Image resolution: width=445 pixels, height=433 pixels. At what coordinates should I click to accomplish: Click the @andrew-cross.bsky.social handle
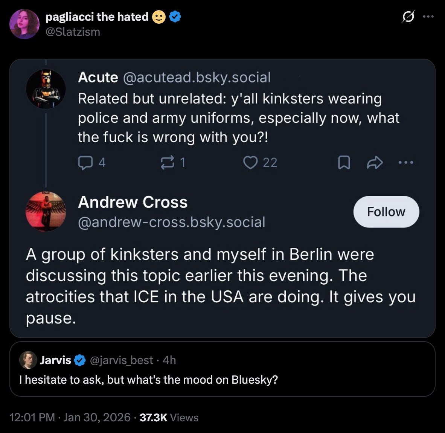point(171,222)
